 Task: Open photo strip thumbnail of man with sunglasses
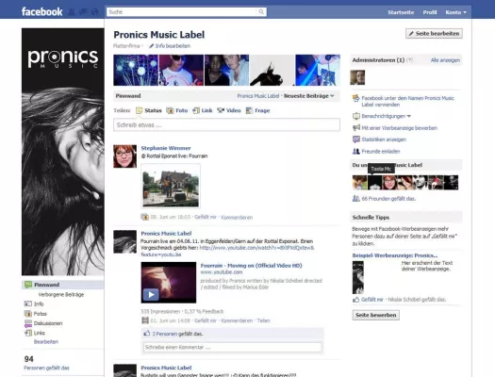tap(182, 70)
